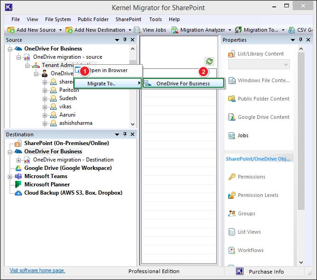
Task: Open the Migration Analyzer dropdown arrow
Action: click(230, 30)
